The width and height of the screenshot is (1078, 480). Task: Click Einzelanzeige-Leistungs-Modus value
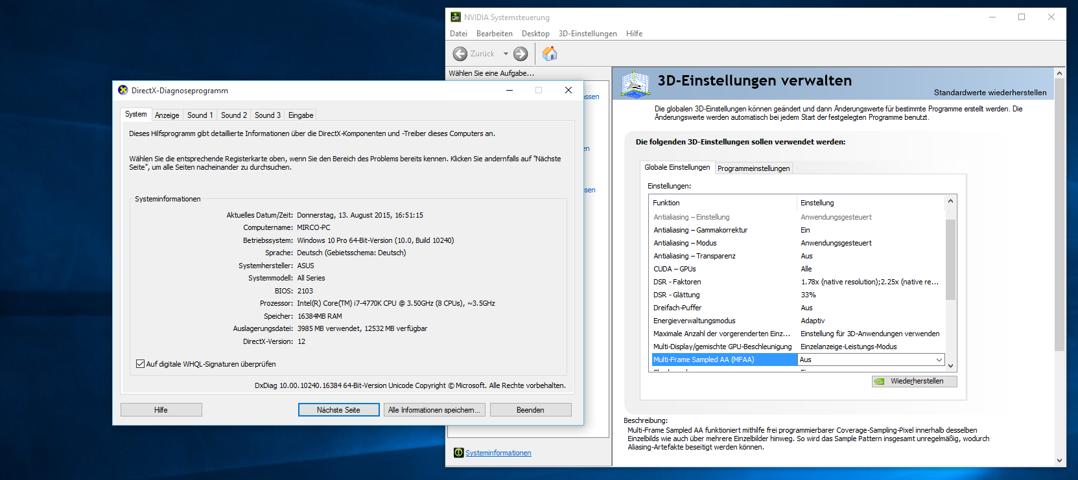(x=849, y=347)
